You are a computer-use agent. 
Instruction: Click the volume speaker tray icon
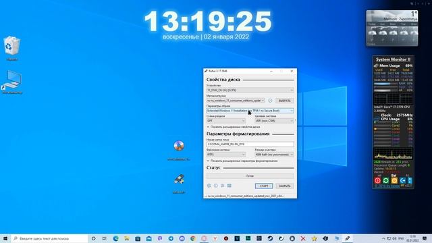394,238
